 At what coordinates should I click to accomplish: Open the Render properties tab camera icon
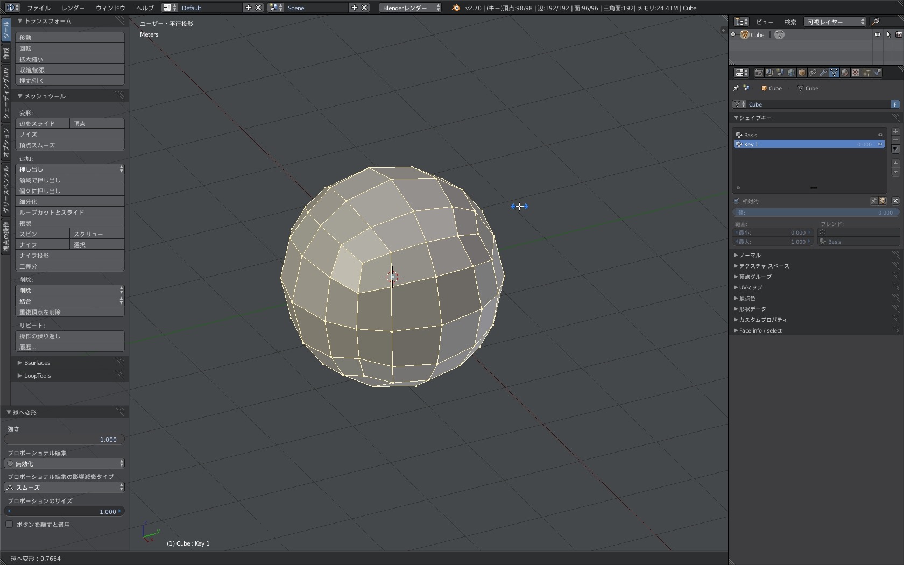coord(759,73)
